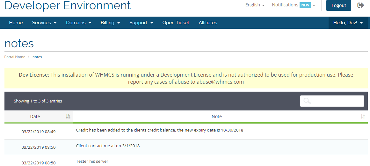The image size is (370, 166).
Task: Expand the Domains menu
Action: [x=79, y=23]
